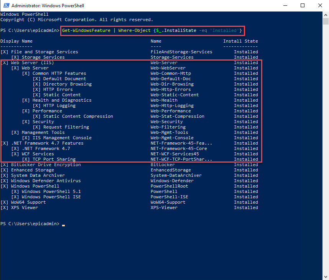This screenshot has height=280, width=329.
Task: Click the 'Install State' column header
Action: [240, 41]
